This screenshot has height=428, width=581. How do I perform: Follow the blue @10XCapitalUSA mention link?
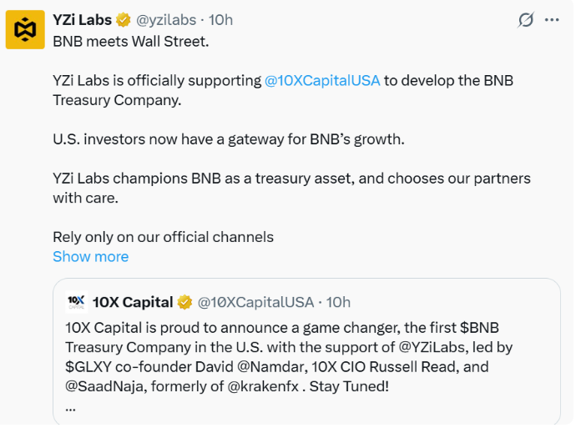322,80
